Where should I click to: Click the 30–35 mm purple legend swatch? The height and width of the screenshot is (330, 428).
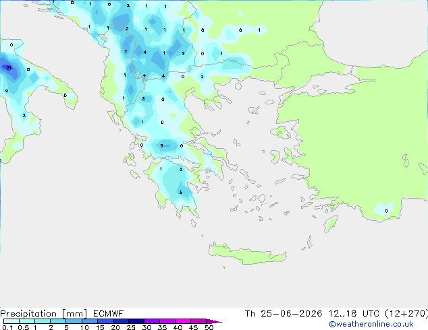coord(151,321)
